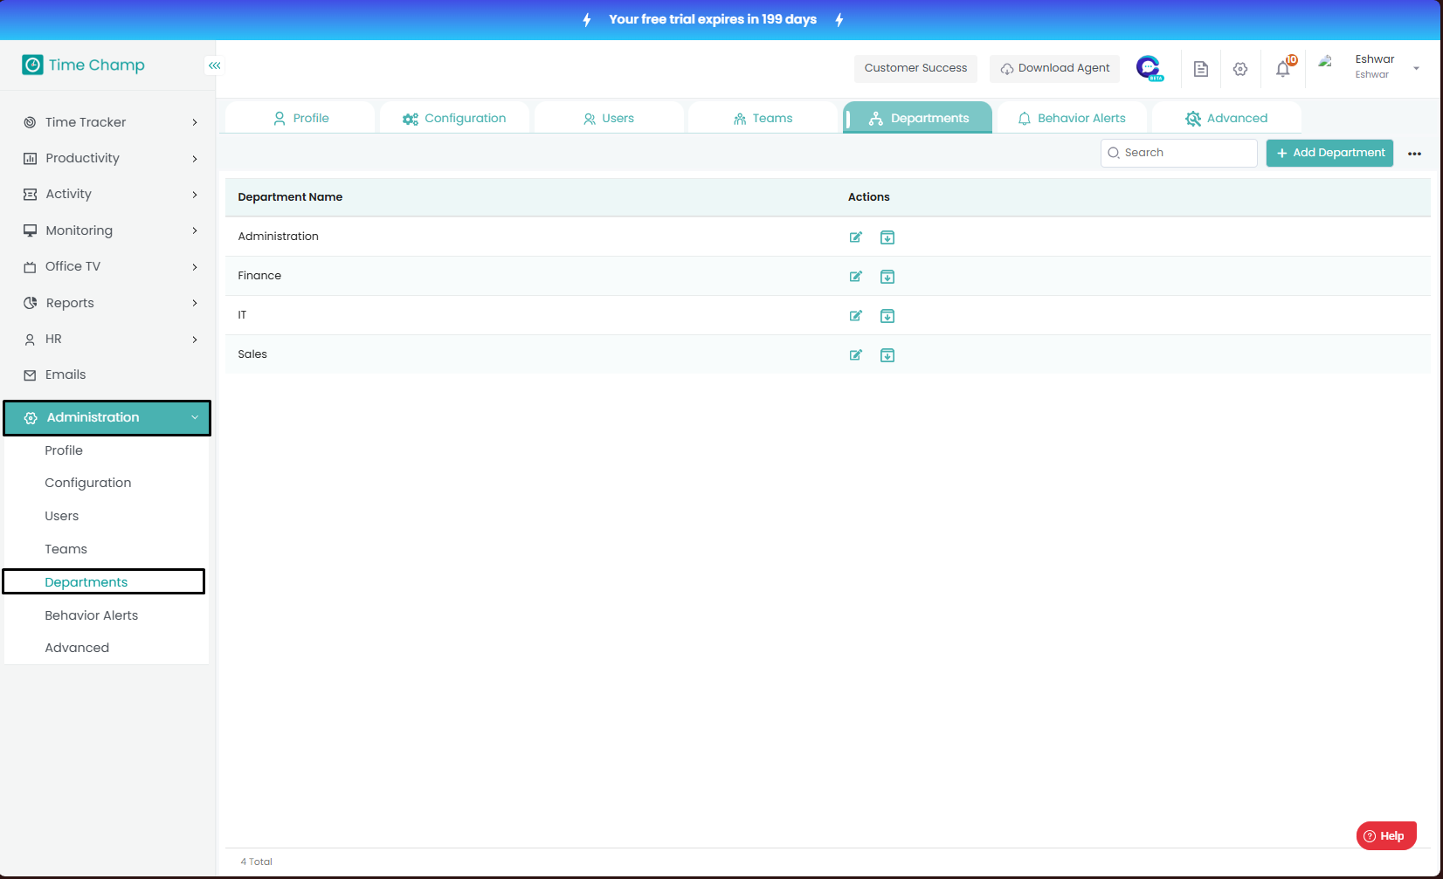1443x879 pixels.
Task: Open three-dots more options menu
Action: tap(1414, 154)
